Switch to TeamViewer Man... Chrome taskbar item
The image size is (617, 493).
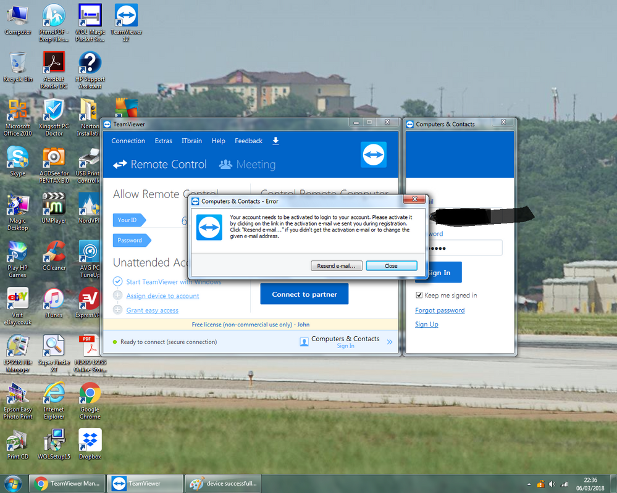tap(67, 484)
